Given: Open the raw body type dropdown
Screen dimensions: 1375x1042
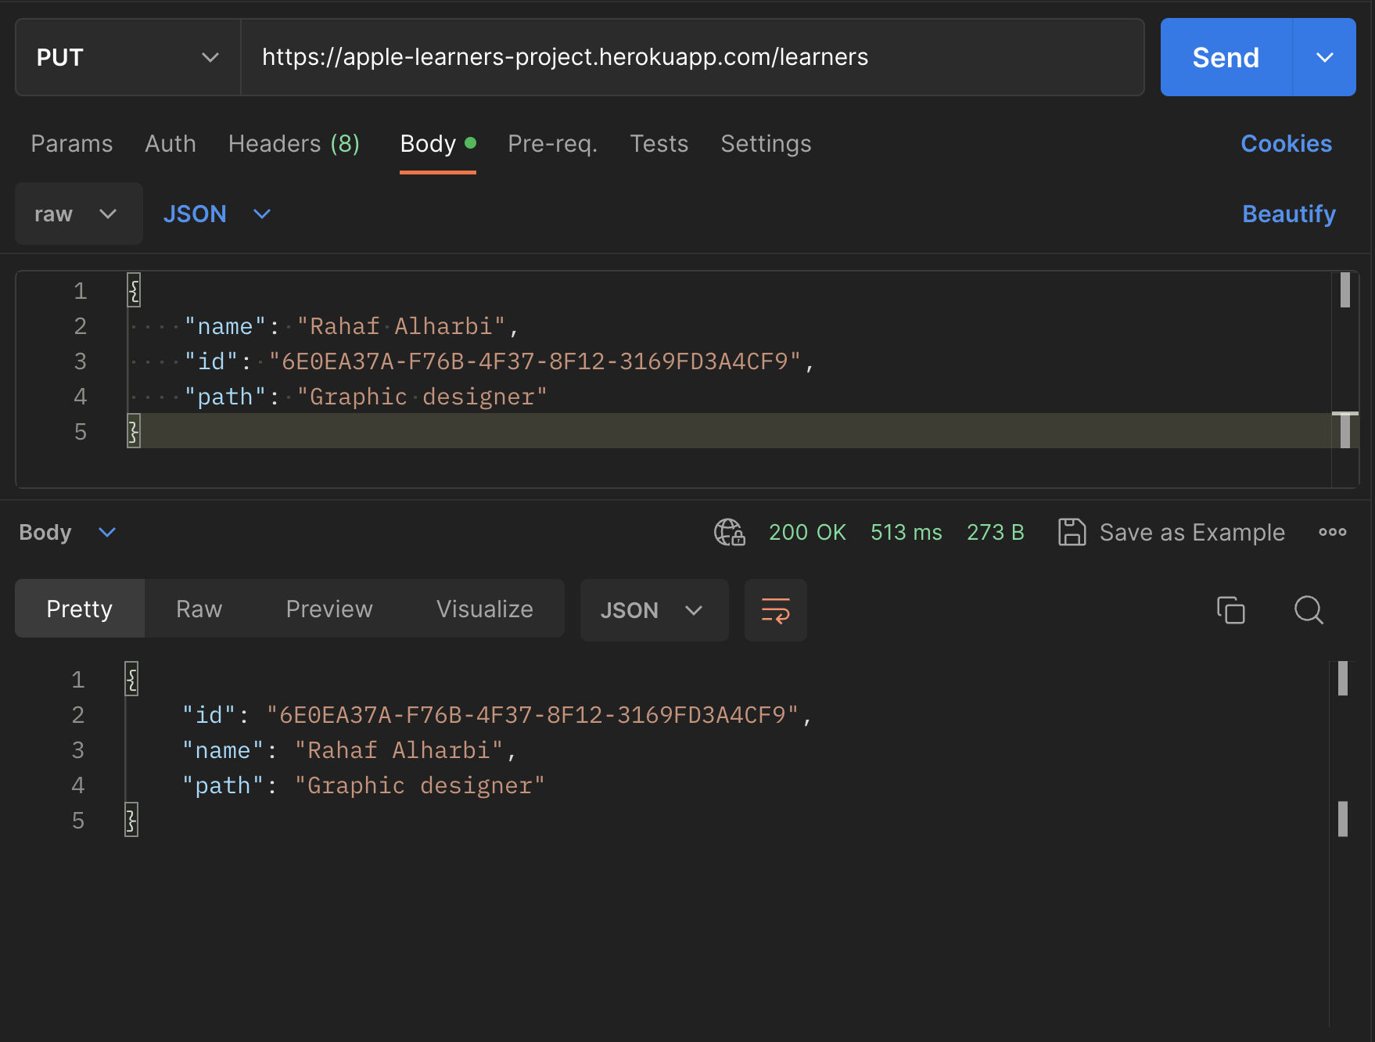Looking at the screenshot, I should pyautogui.click(x=78, y=214).
